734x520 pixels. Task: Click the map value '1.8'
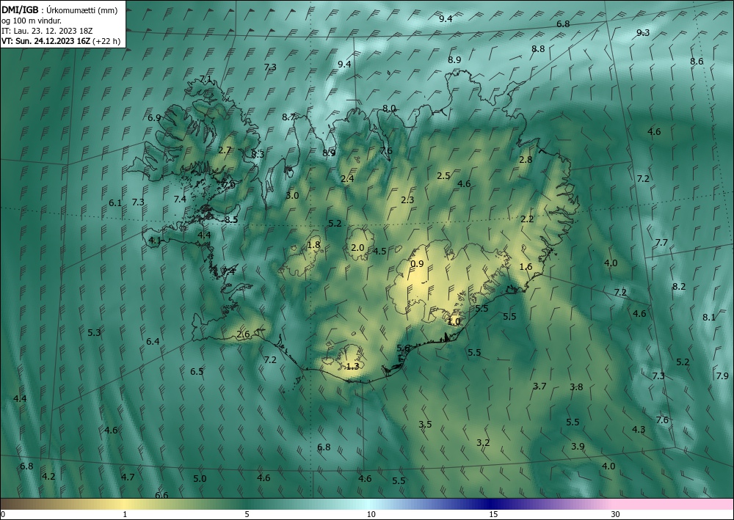(313, 244)
